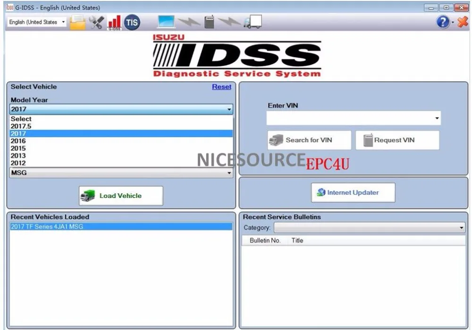472x330 pixels.
Task: Click the red G-IDSS bar chart icon
Action: 113,21
